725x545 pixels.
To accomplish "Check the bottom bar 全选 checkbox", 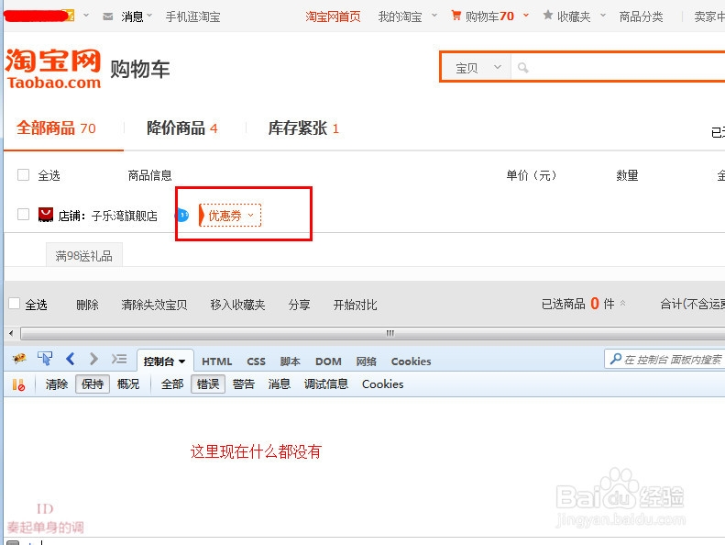I will pyautogui.click(x=15, y=304).
